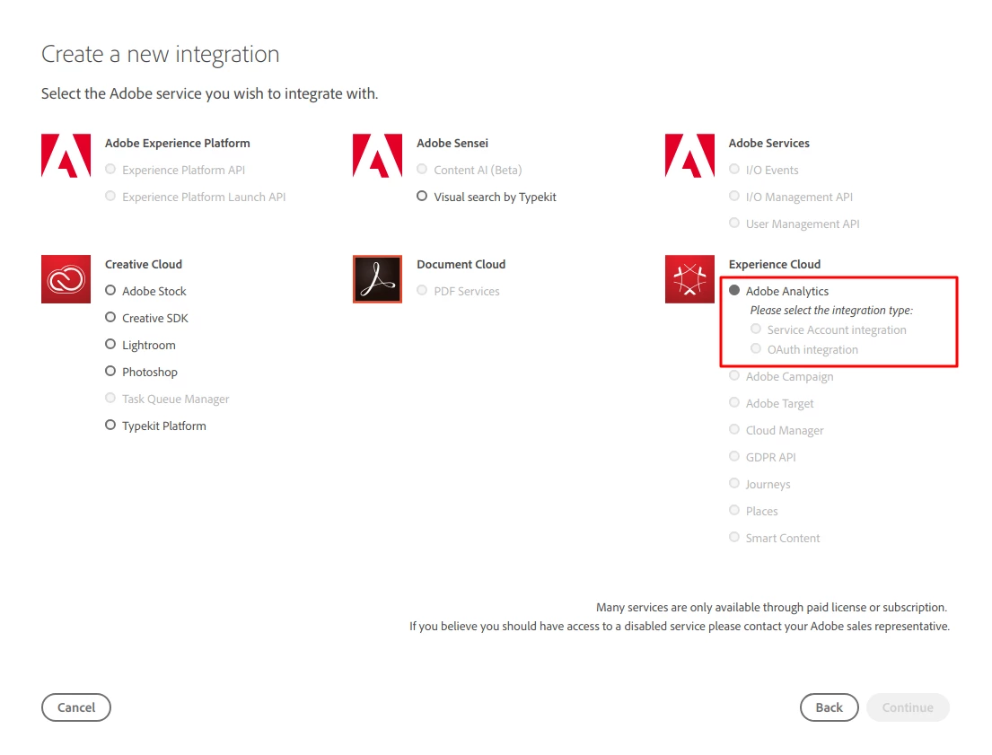Viewport: 992px width, 755px height.
Task: Click the Adobe Experience Platform logo icon
Action: (x=66, y=155)
